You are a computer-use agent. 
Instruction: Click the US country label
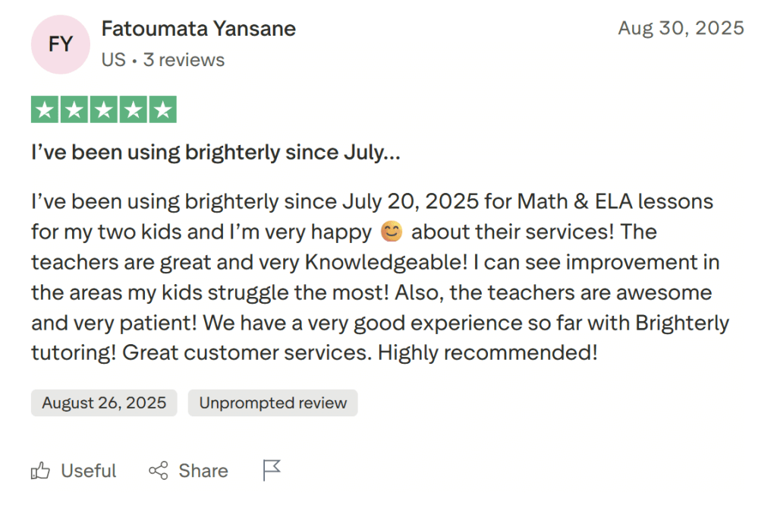pos(113,59)
